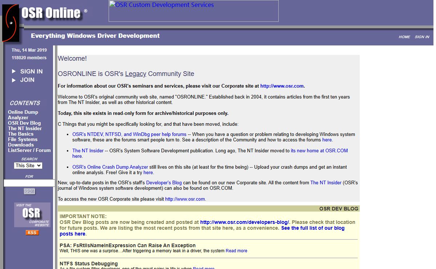Click the 'NTFS Status Debugging' post title
The width and height of the screenshot is (436, 269).
pyautogui.click(x=89, y=264)
